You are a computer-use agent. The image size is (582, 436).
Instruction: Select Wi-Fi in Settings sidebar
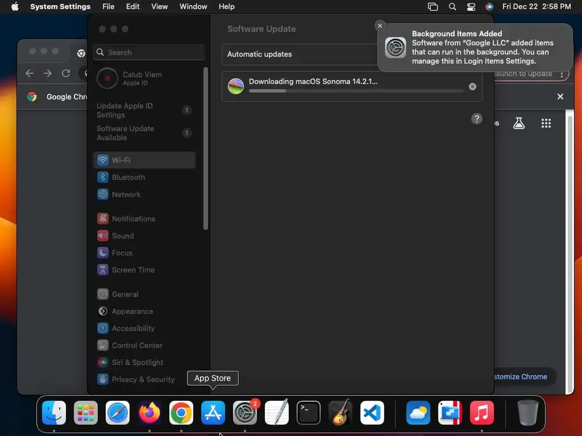[144, 160]
